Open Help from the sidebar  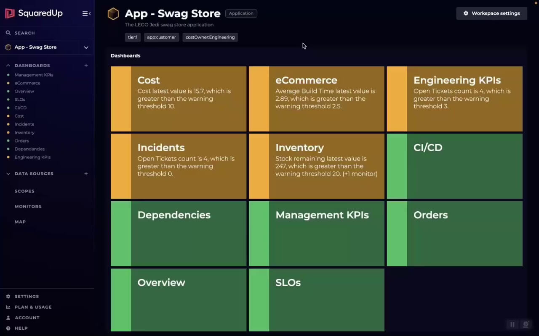(21, 328)
